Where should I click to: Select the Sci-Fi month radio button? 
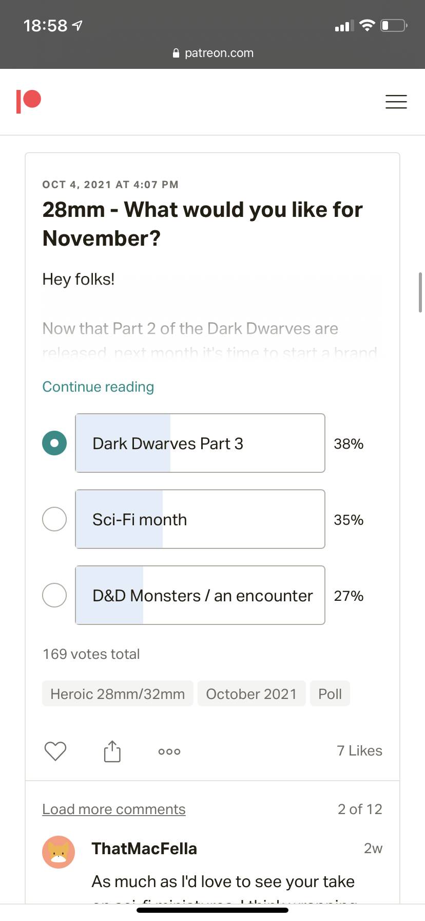[x=54, y=519]
